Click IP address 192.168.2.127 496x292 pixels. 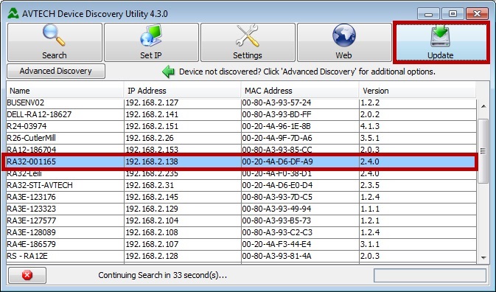pos(152,102)
